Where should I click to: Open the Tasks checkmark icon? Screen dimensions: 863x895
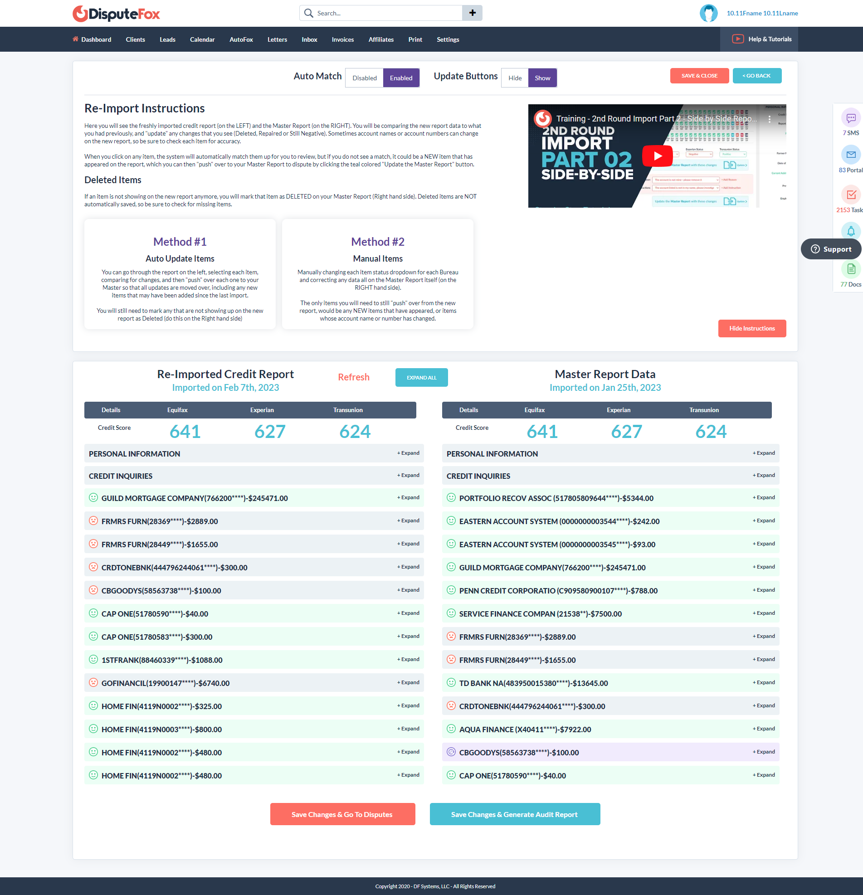pos(851,195)
